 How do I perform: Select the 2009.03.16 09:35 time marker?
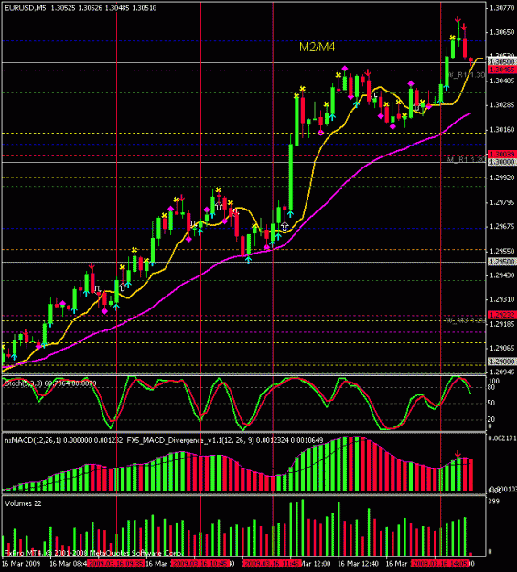pos(116,564)
